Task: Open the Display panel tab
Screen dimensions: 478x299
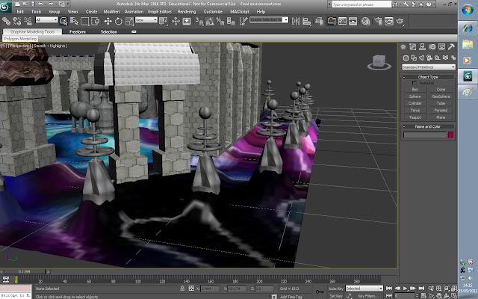Action: coord(441,46)
